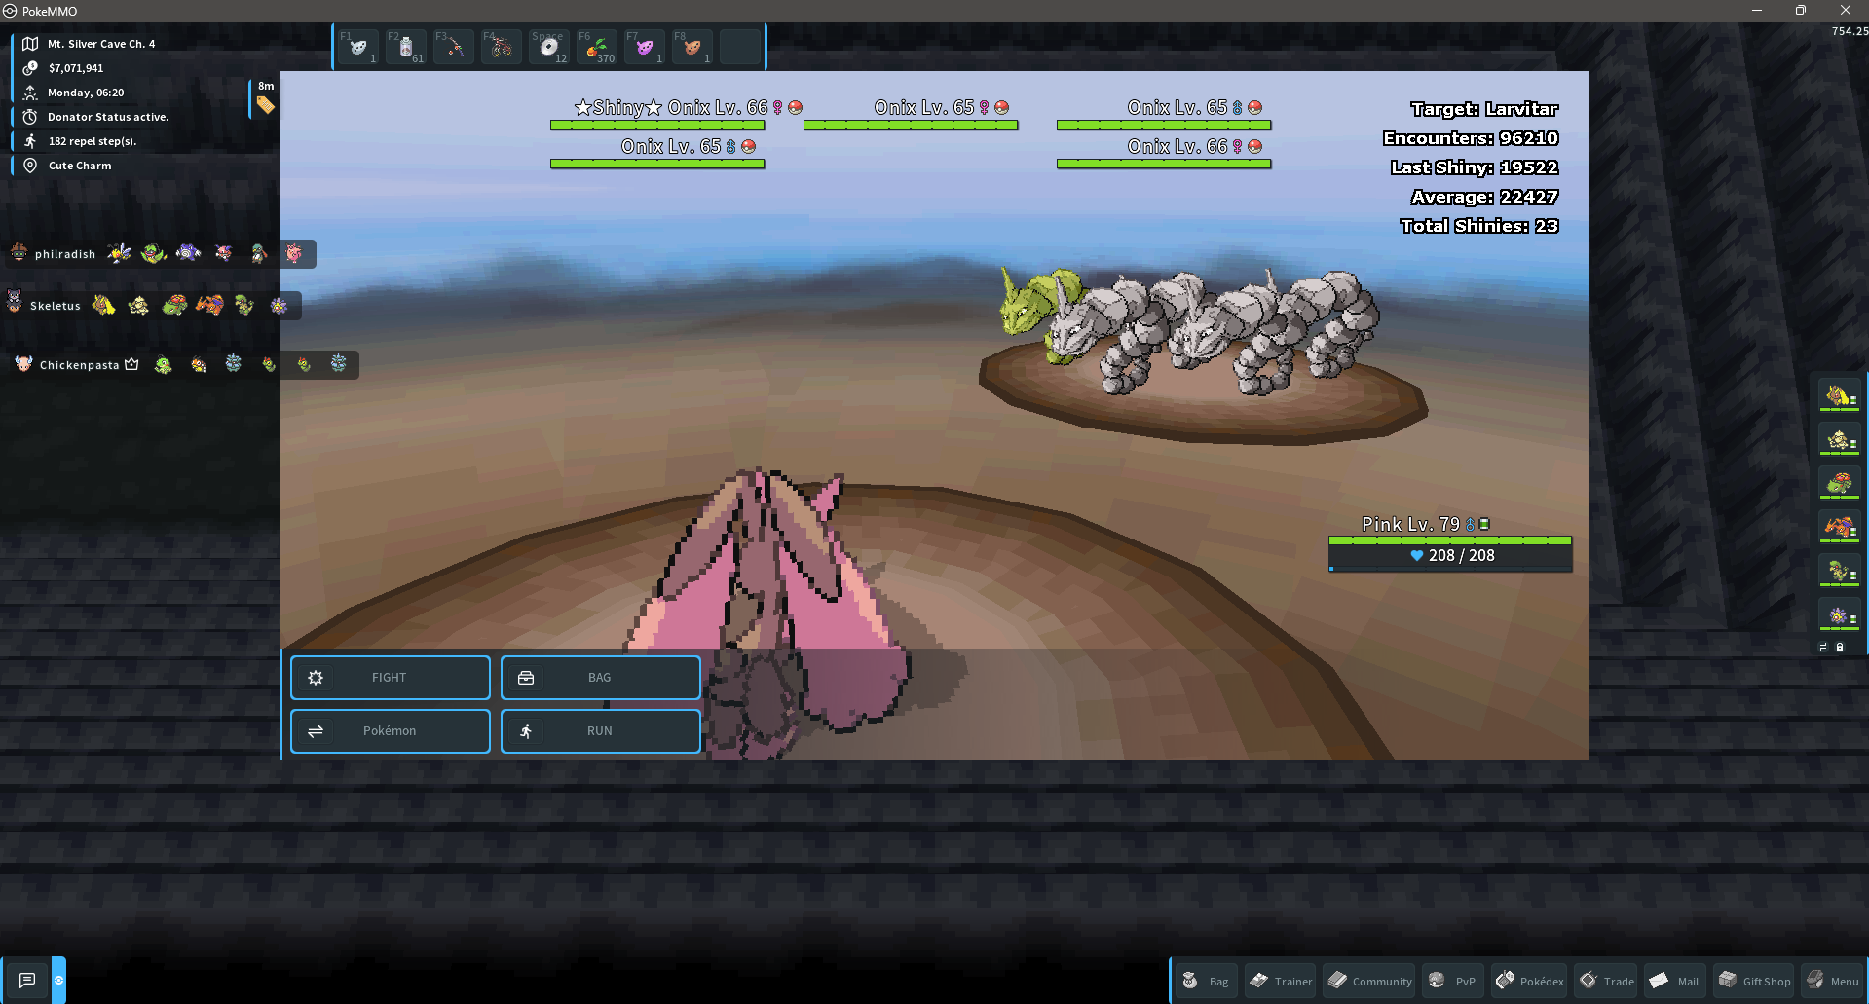
Task: Click the crown icon beside Chickenpasta
Action: 131,364
